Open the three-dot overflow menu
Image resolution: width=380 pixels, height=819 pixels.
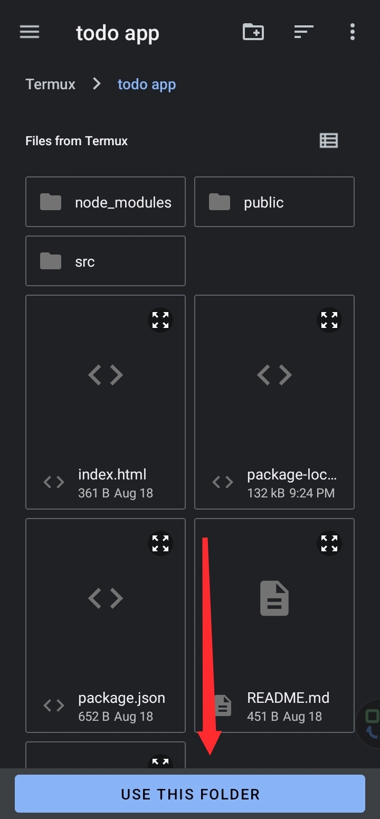click(x=353, y=32)
